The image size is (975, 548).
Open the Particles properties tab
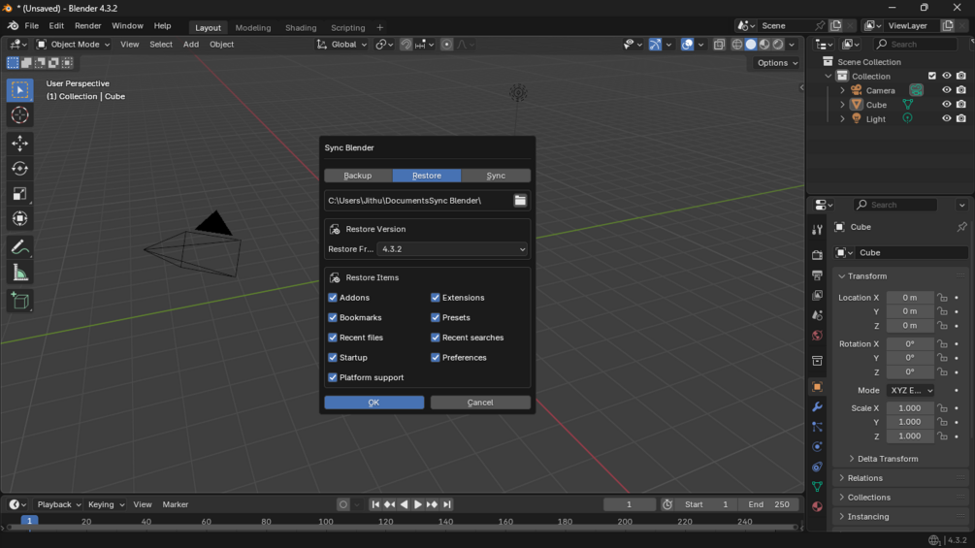[x=817, y=427]
